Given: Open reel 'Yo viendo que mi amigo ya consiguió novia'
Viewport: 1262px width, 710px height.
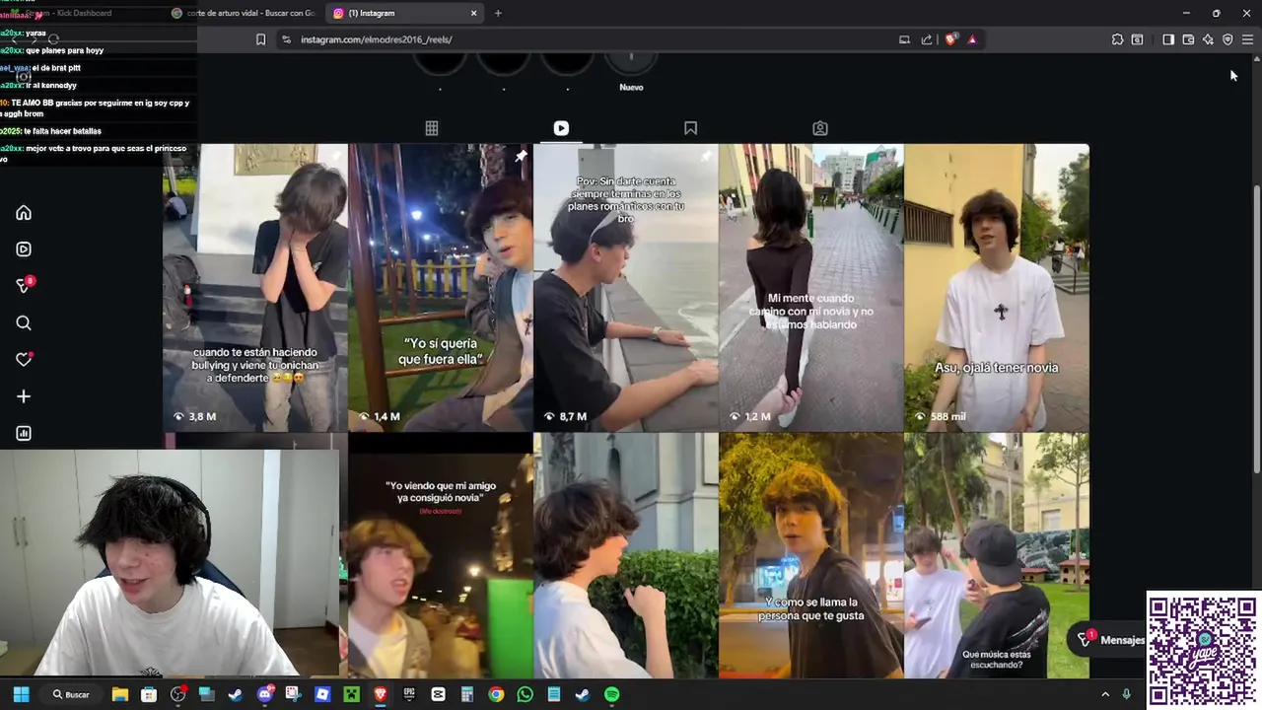Looking at the screenshot, I should click(x=441, y=556).
